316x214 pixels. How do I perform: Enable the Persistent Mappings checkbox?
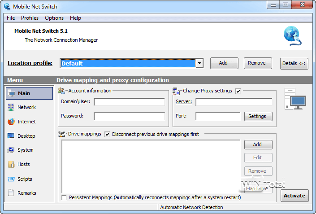64,197
